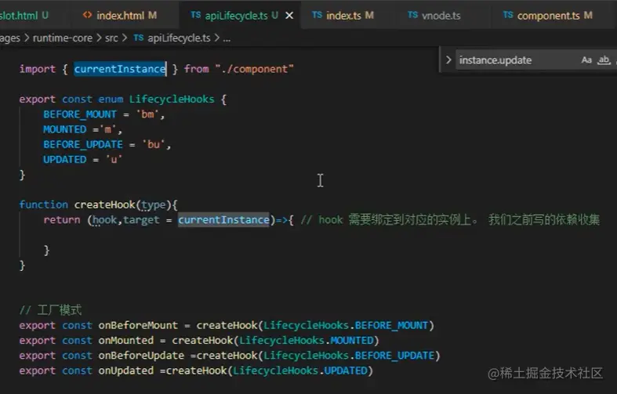Click the UPDATED enum member declaration
Viewport: 617px width, 394px height.
tap(64, 159)
